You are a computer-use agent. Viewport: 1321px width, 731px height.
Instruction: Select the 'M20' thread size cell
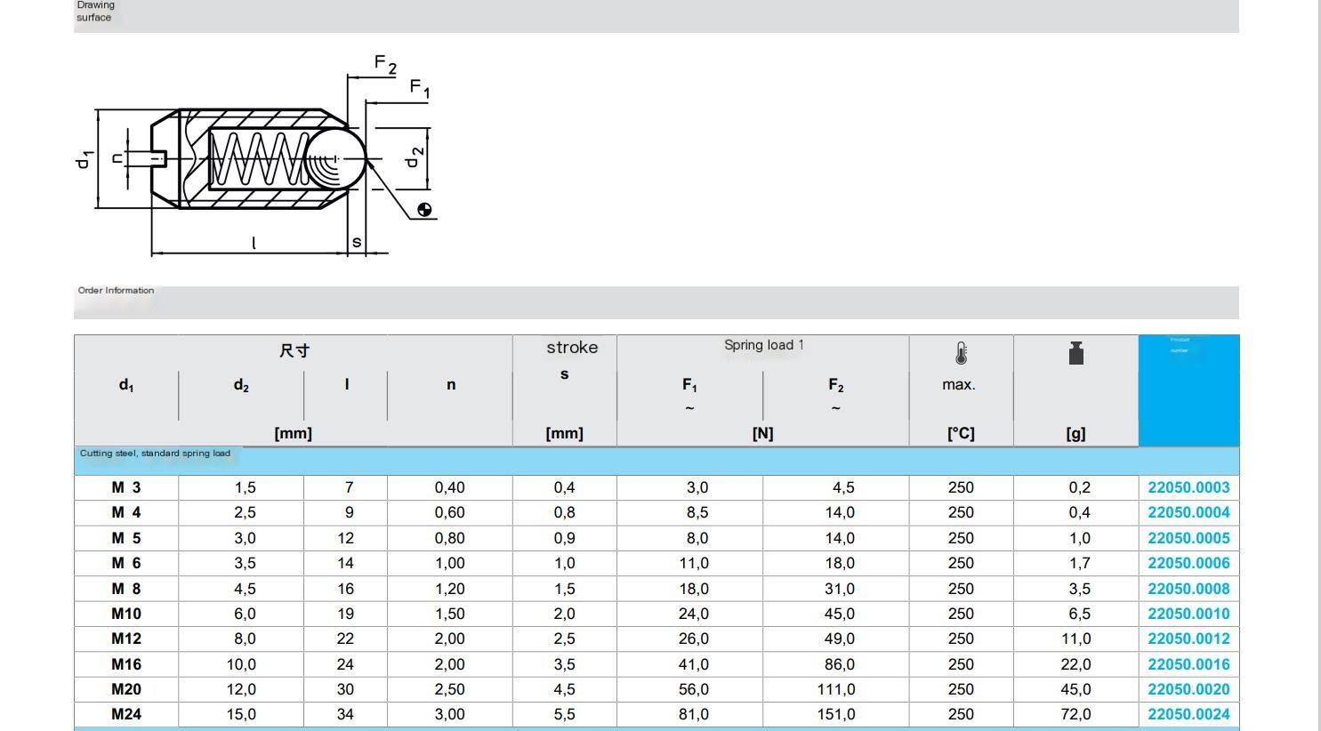126,689
